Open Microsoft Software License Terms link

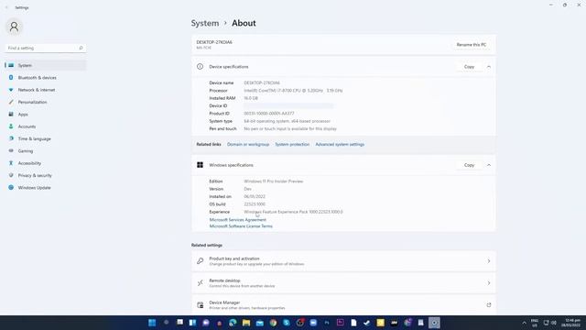241,226
